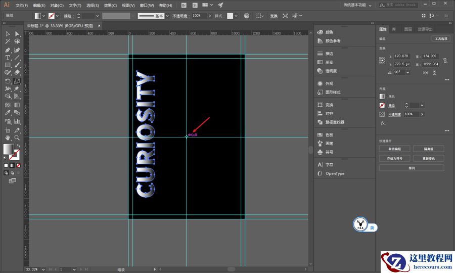Open the 效果(C) menu
This screenshot has width=455, height=273.
110,5
